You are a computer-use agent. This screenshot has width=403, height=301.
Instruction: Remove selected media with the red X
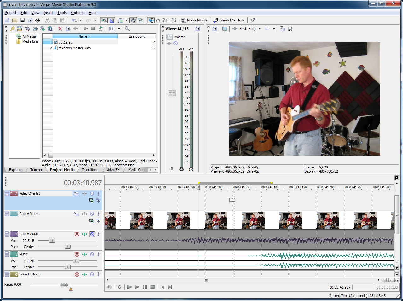(x=60, y=29)
